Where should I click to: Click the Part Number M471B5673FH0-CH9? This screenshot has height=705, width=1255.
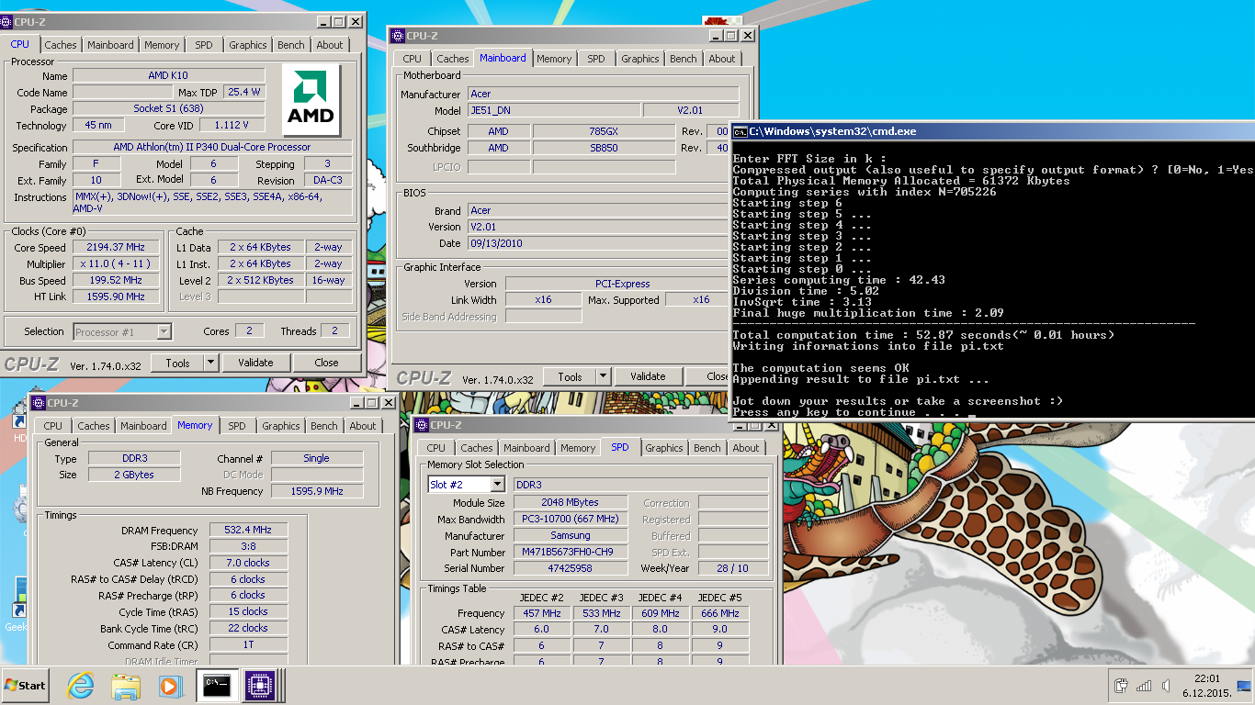click(571, 553)
